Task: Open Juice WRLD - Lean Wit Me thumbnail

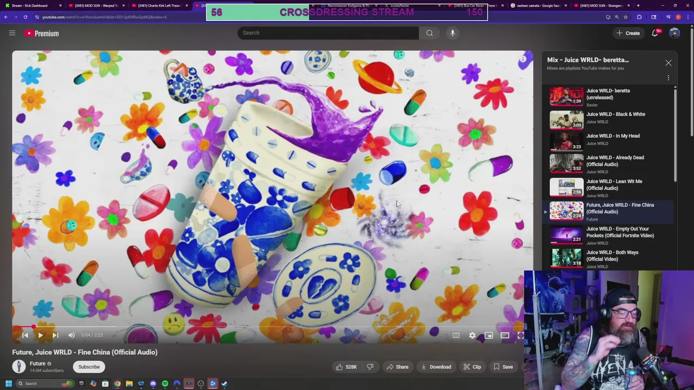Action: tap(567, 187)
